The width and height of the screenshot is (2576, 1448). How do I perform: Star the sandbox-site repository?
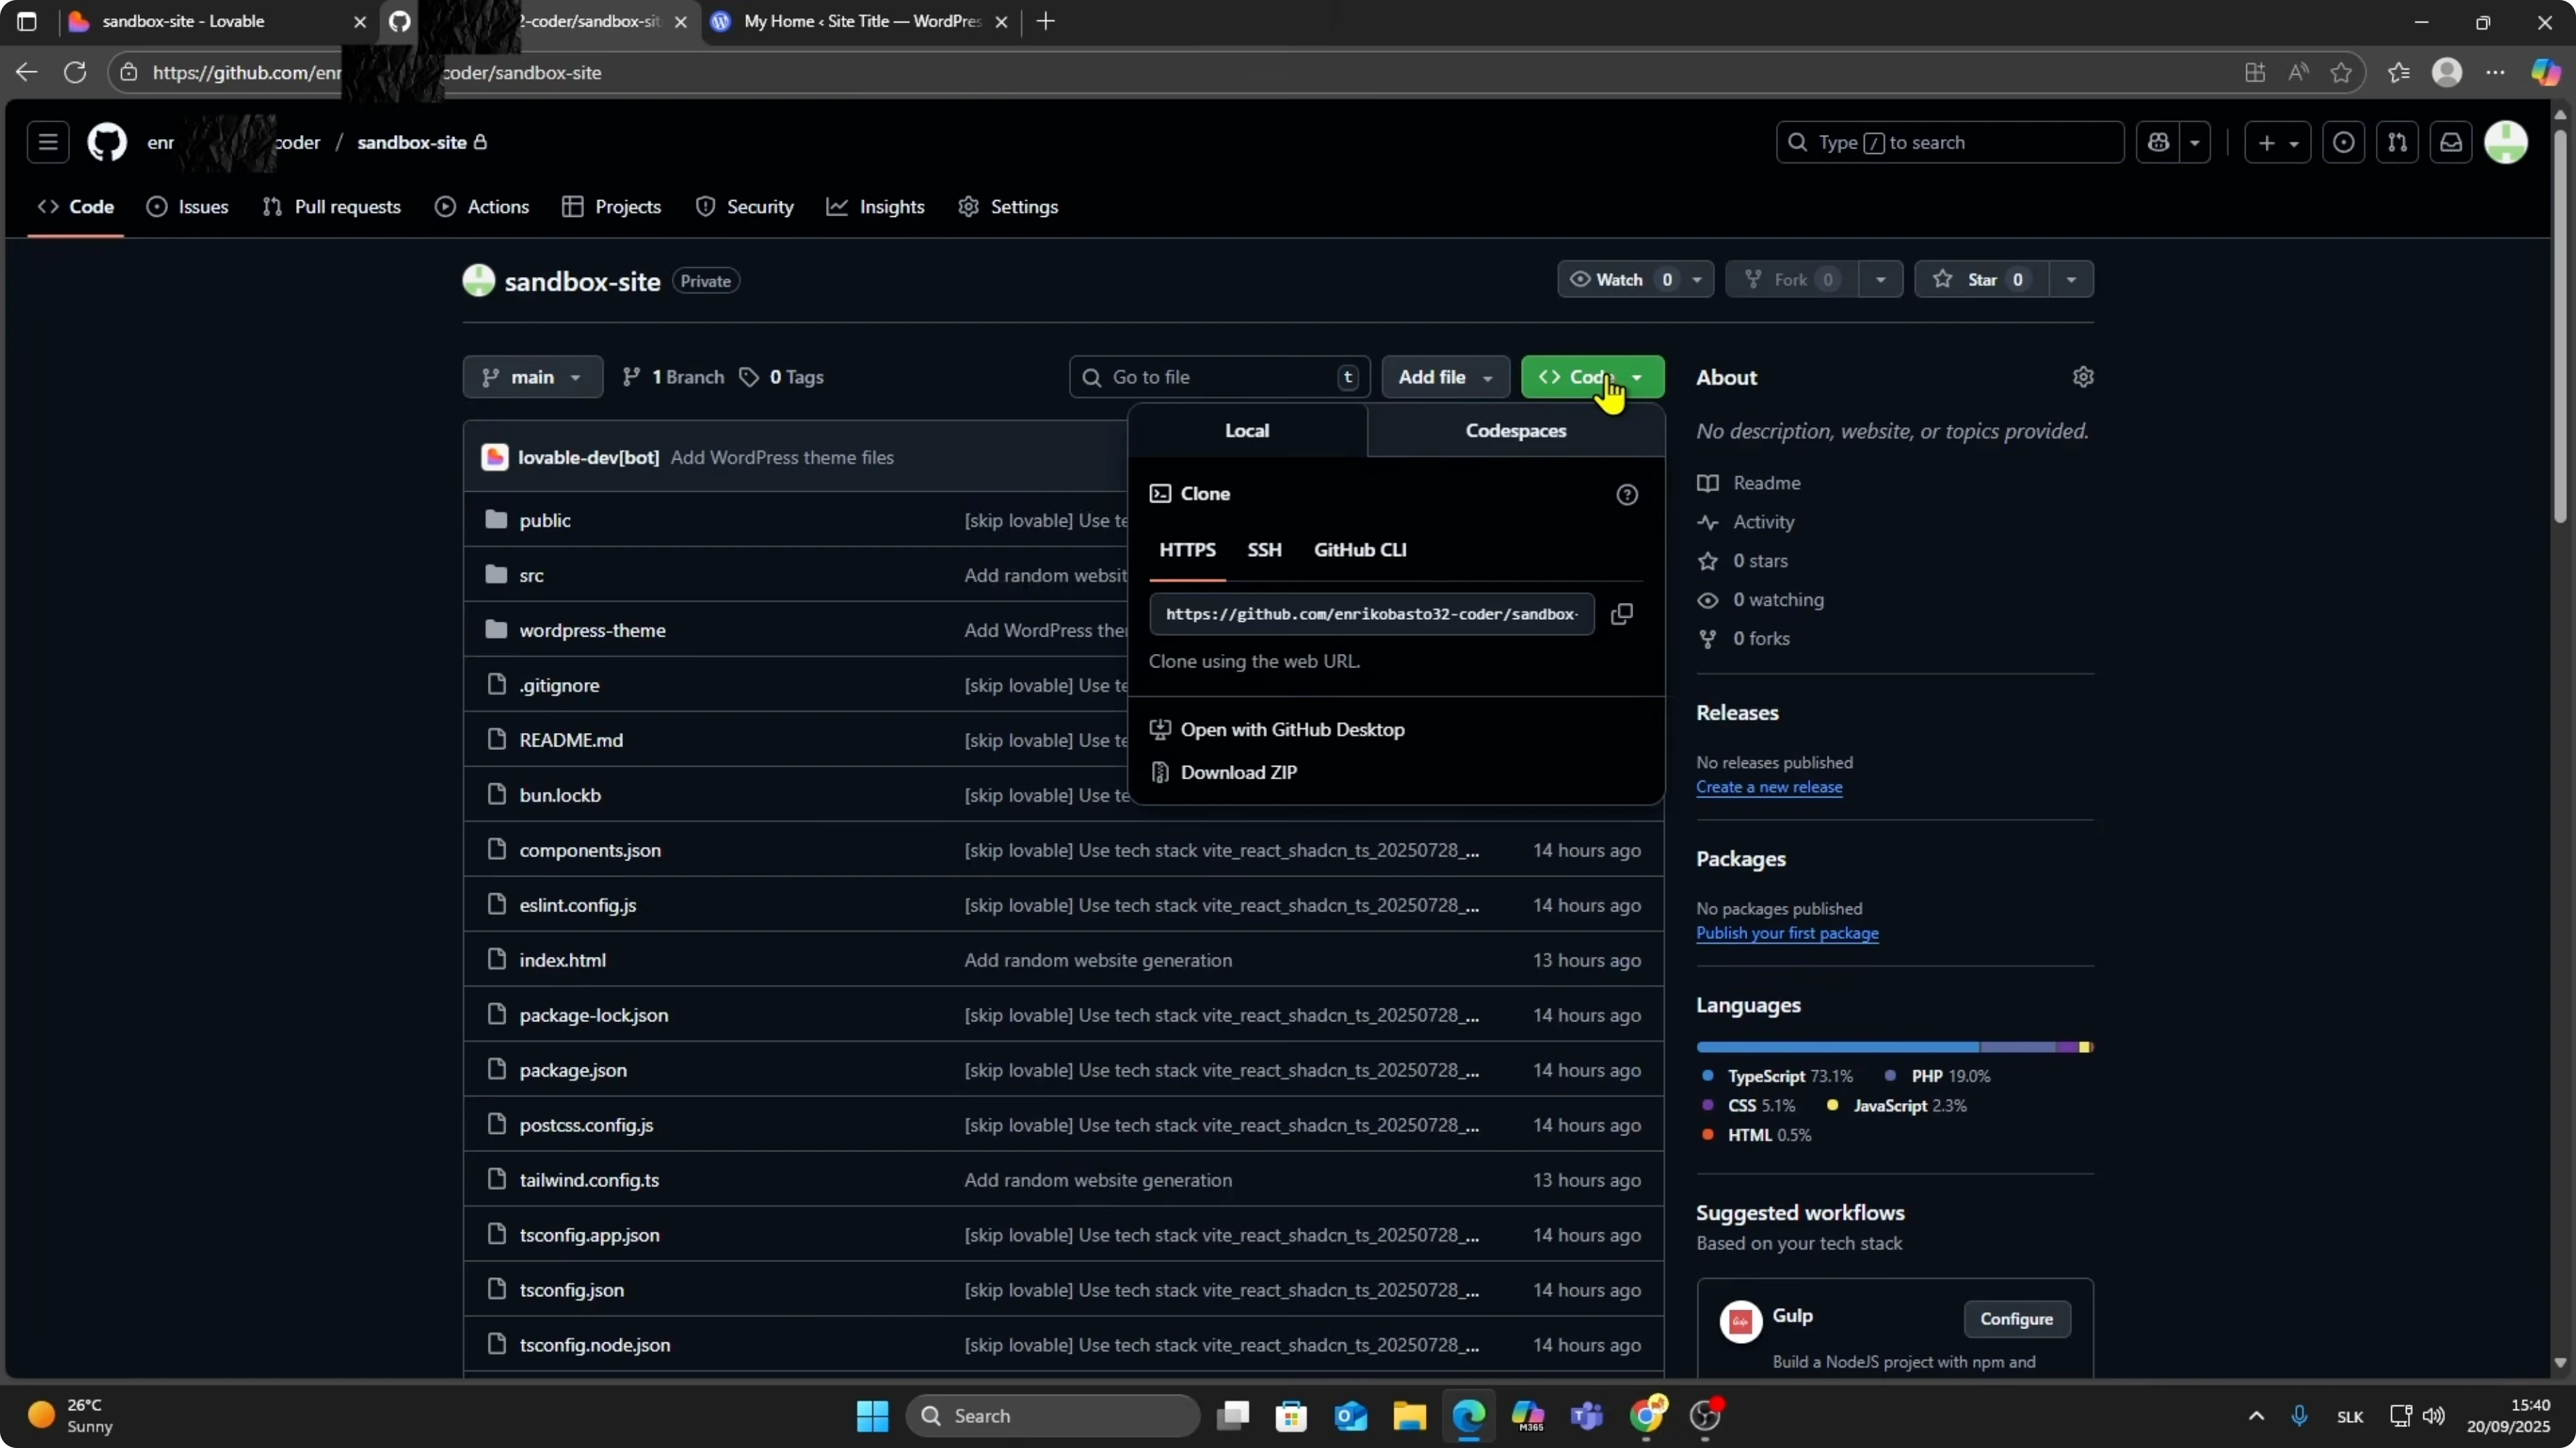pyautogui.click(x=1980, y=280)
